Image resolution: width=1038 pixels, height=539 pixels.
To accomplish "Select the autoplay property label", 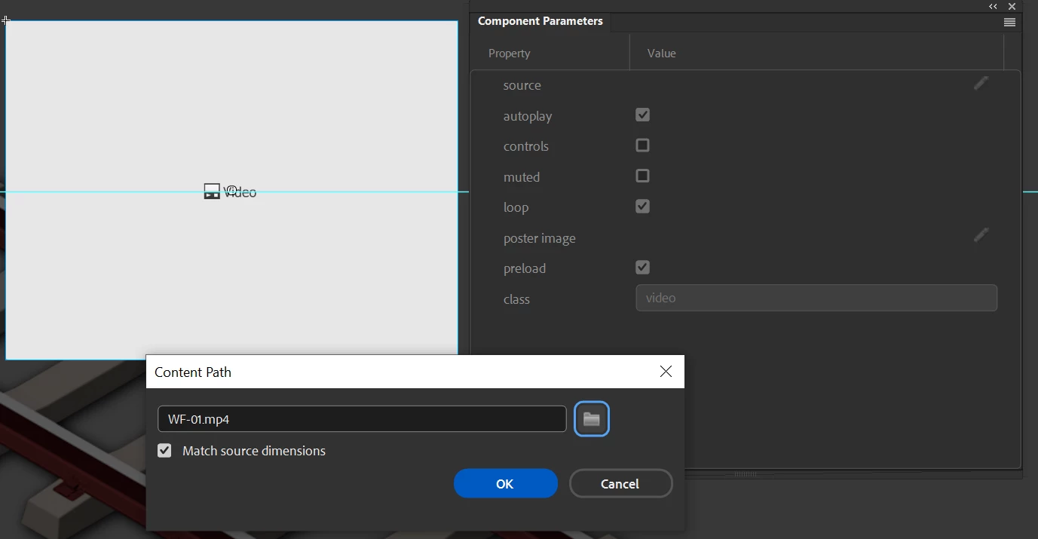I will tap(528, 116).
